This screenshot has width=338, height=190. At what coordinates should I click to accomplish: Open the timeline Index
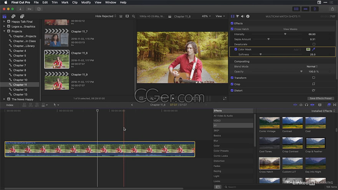point(10,105)
